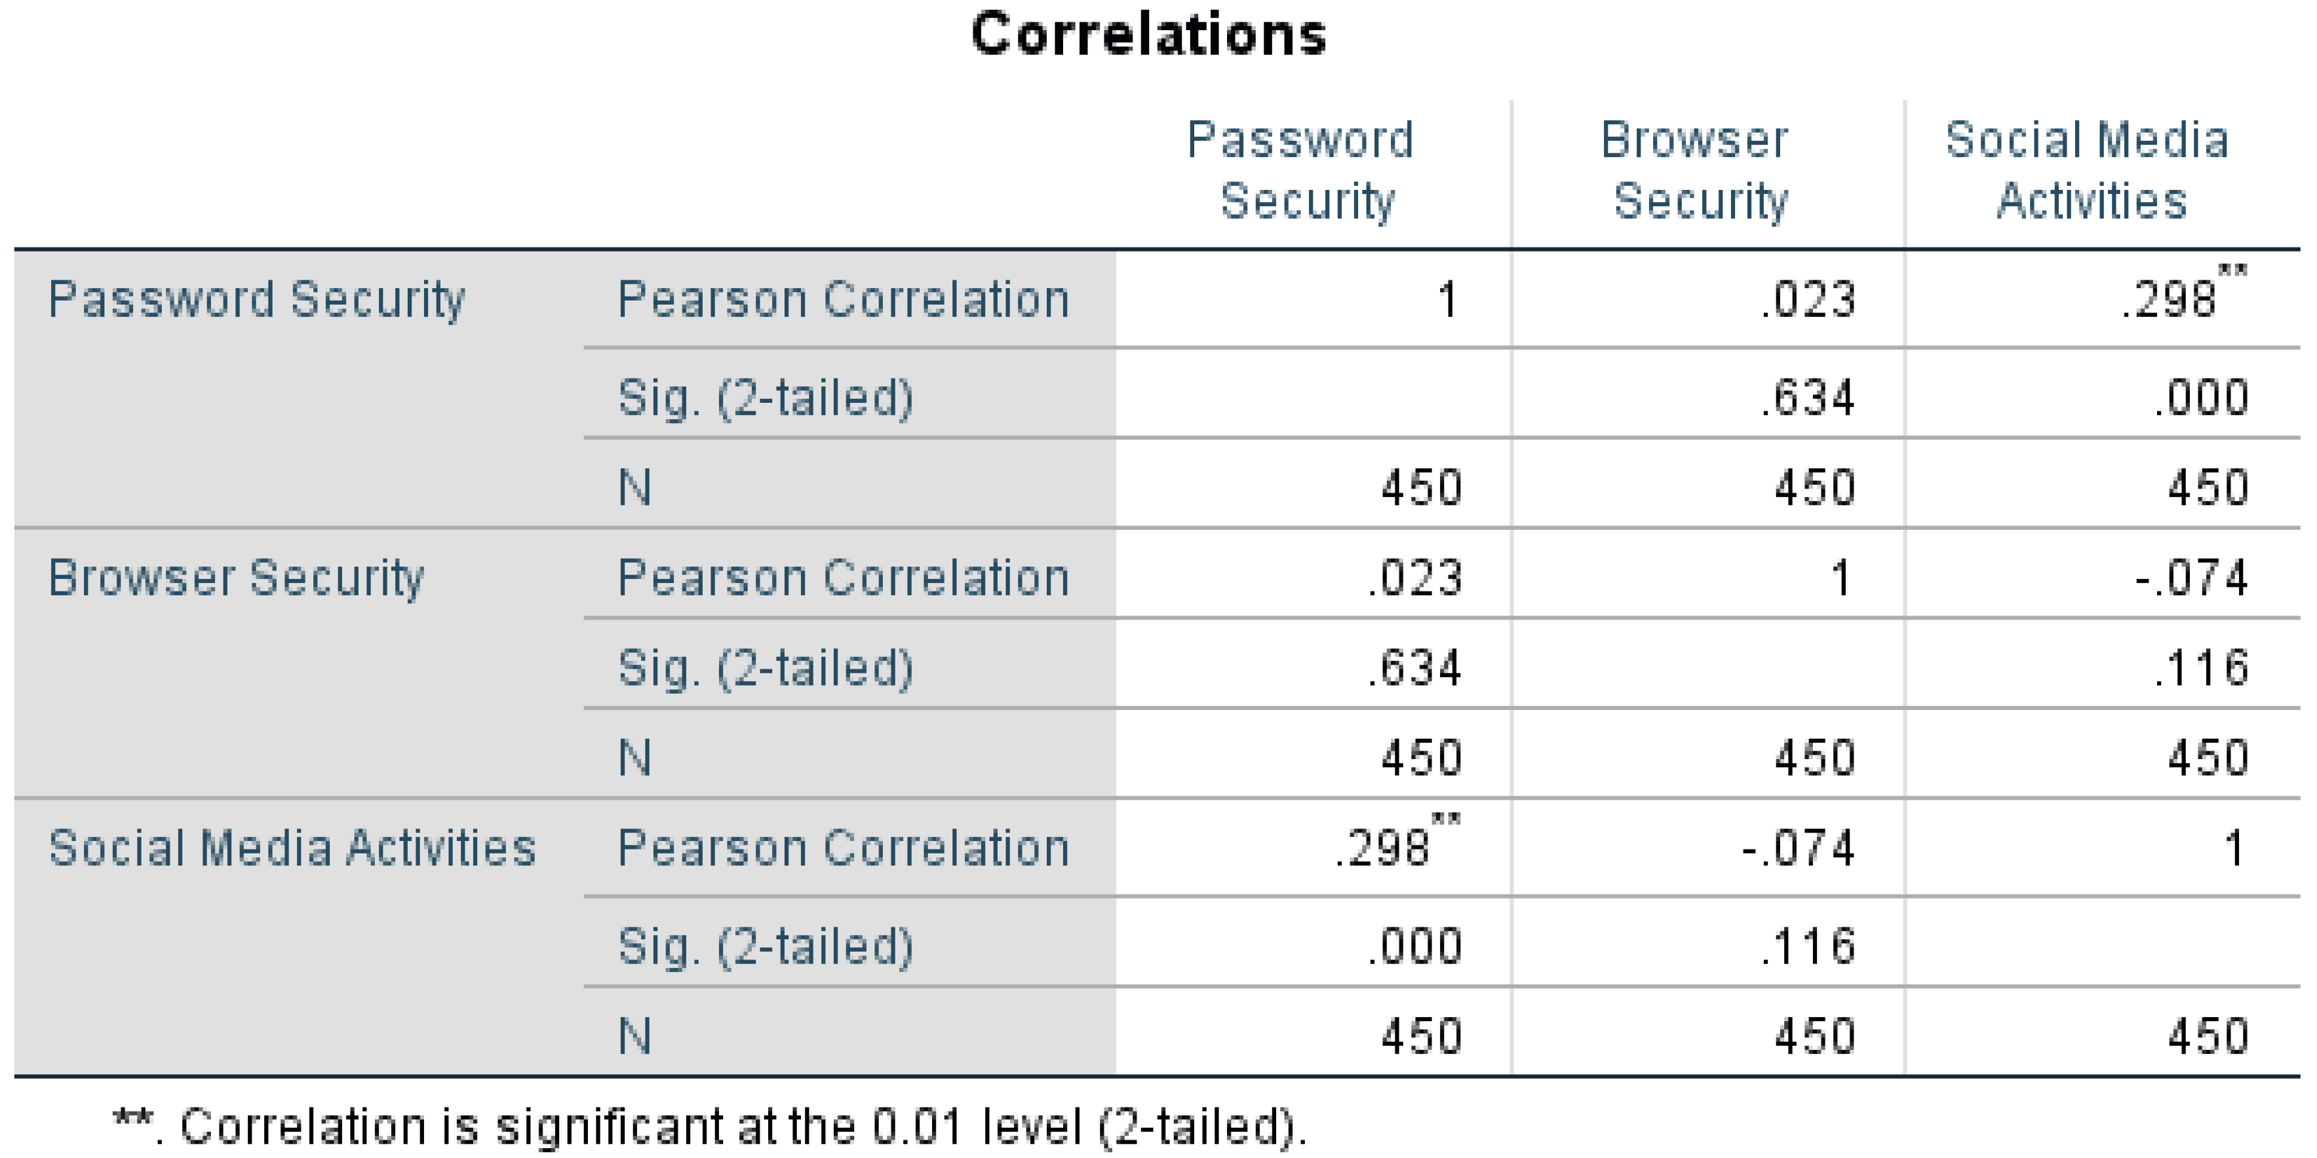Click .023 cell in Password Security row
Viewport: 2317px width, 1158px height.
pyautogui.click(x=1808, y=299)
